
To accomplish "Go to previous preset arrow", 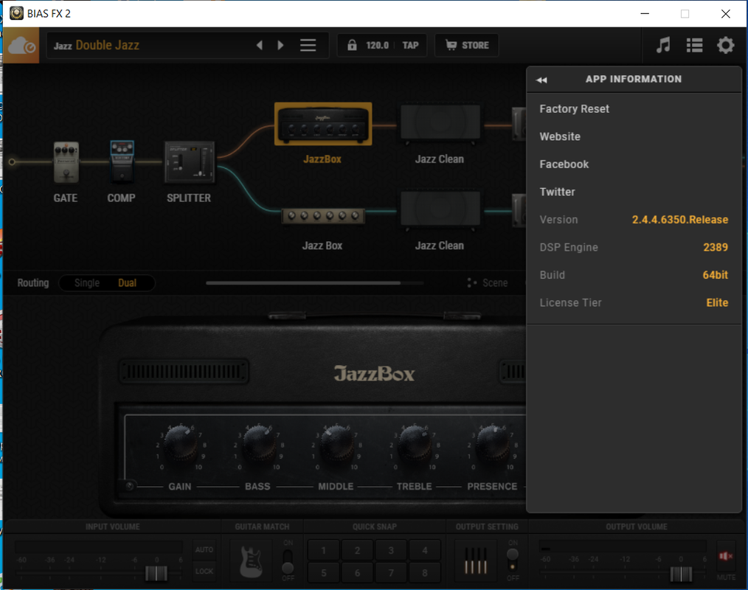I will tap(260, 45).
